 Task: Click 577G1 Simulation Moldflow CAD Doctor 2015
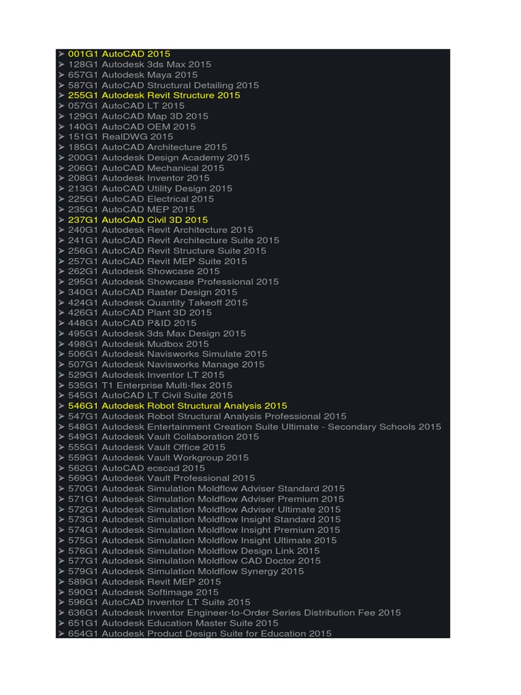[194, 561]
